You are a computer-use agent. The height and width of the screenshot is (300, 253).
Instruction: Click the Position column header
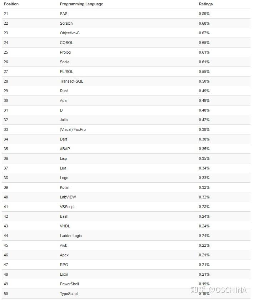pyautogui.click(x=11, y=4)
